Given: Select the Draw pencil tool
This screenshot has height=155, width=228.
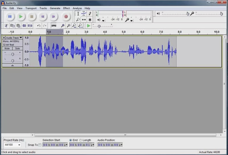Looking at the screenshot, I should point(90,14).
